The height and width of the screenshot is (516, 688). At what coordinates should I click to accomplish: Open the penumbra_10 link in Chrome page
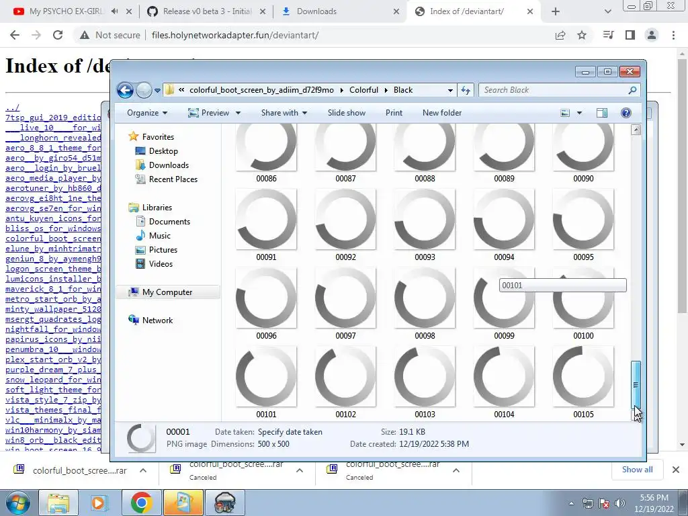click(x=53, y=349)
